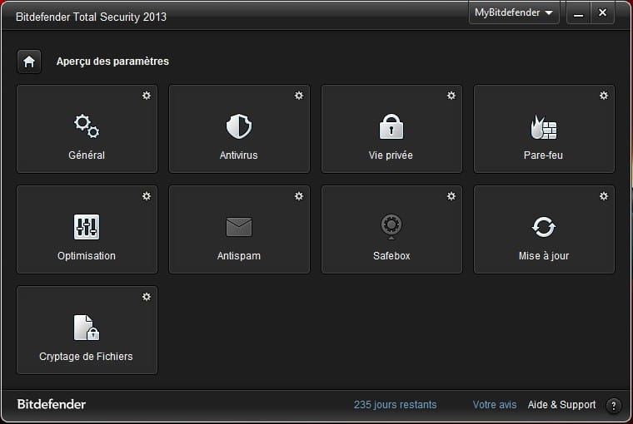
Task: Click the small gear on Antispam tile
Action: [x=299, y=196]
